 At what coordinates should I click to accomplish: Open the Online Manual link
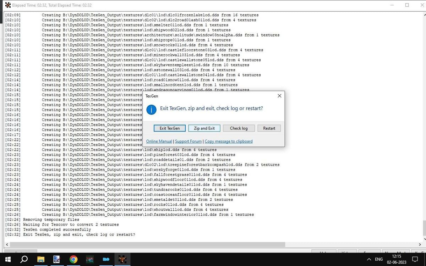[x=159, y=141]
